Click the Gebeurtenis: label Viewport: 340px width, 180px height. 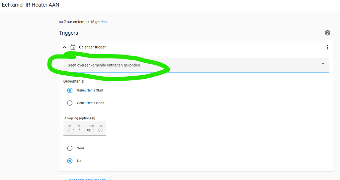[74, 81]
